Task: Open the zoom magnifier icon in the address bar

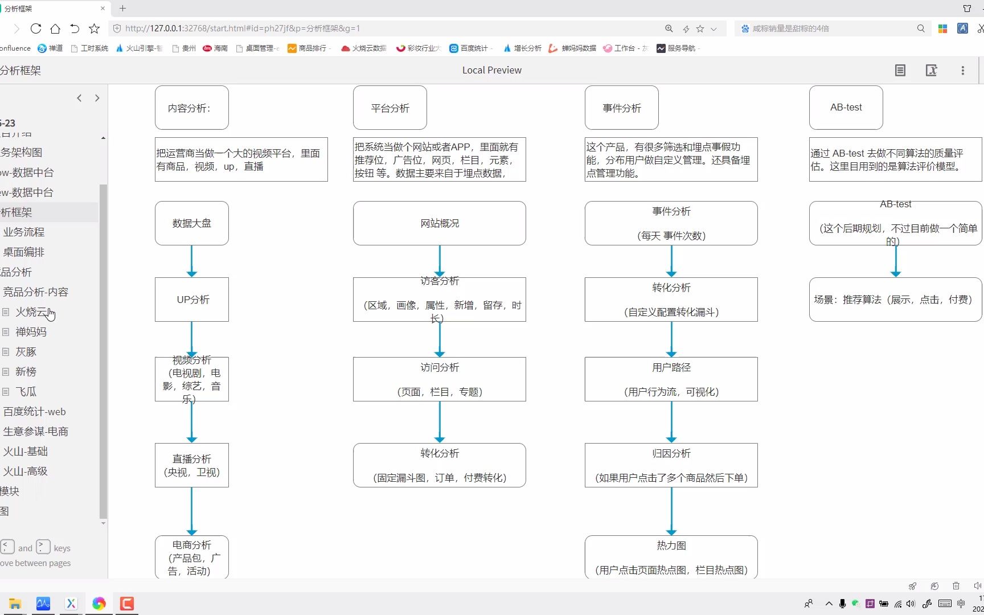Action: coord(669,28)
